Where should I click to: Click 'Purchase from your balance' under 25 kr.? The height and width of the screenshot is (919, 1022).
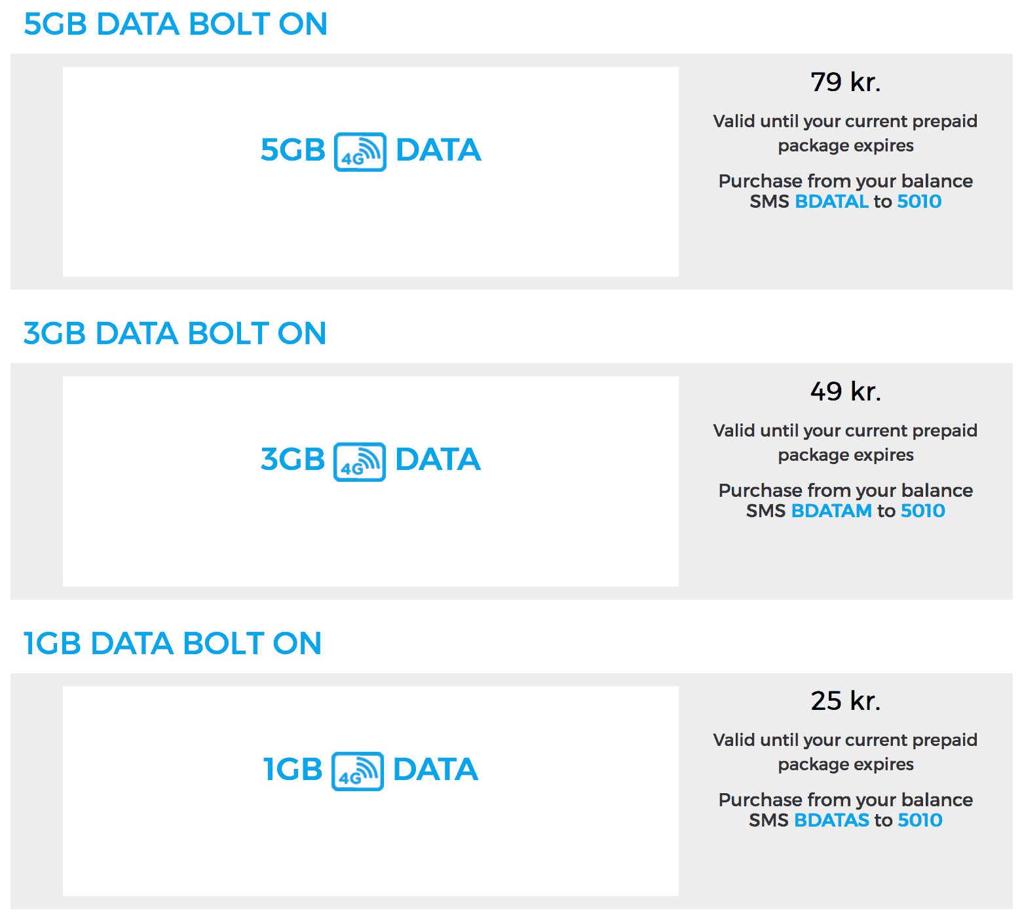tap(845, 800)
